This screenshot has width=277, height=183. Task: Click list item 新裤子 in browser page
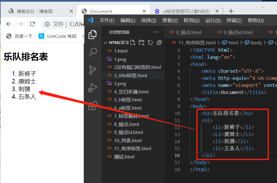click(x=27, y=74)
